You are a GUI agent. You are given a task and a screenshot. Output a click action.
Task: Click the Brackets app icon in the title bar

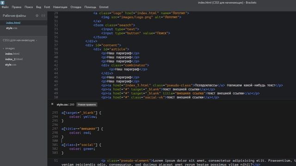tap(2, 3)
